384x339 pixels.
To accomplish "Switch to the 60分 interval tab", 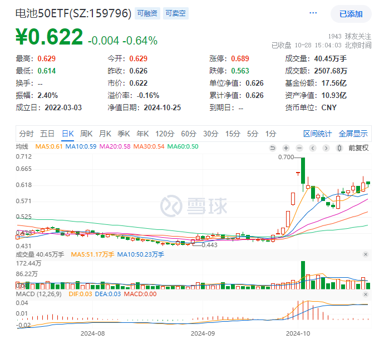I will coord(189,134).
